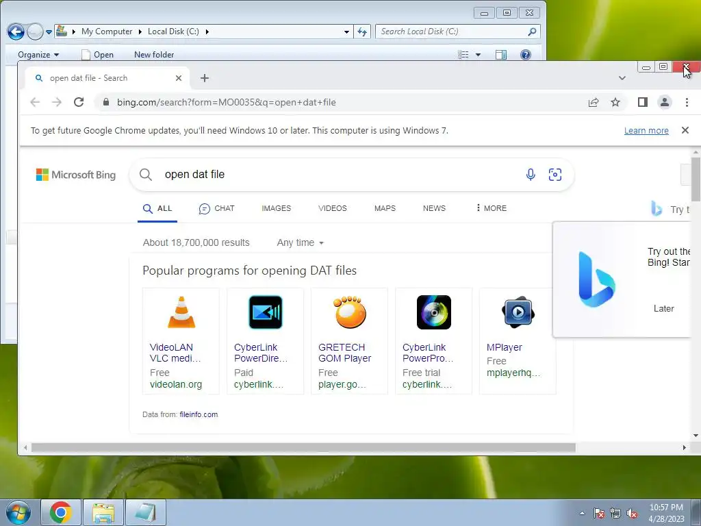Viewport: 701px width, 526px height.
Task: Click the VLC cone icon
Action: click(181, 312)
